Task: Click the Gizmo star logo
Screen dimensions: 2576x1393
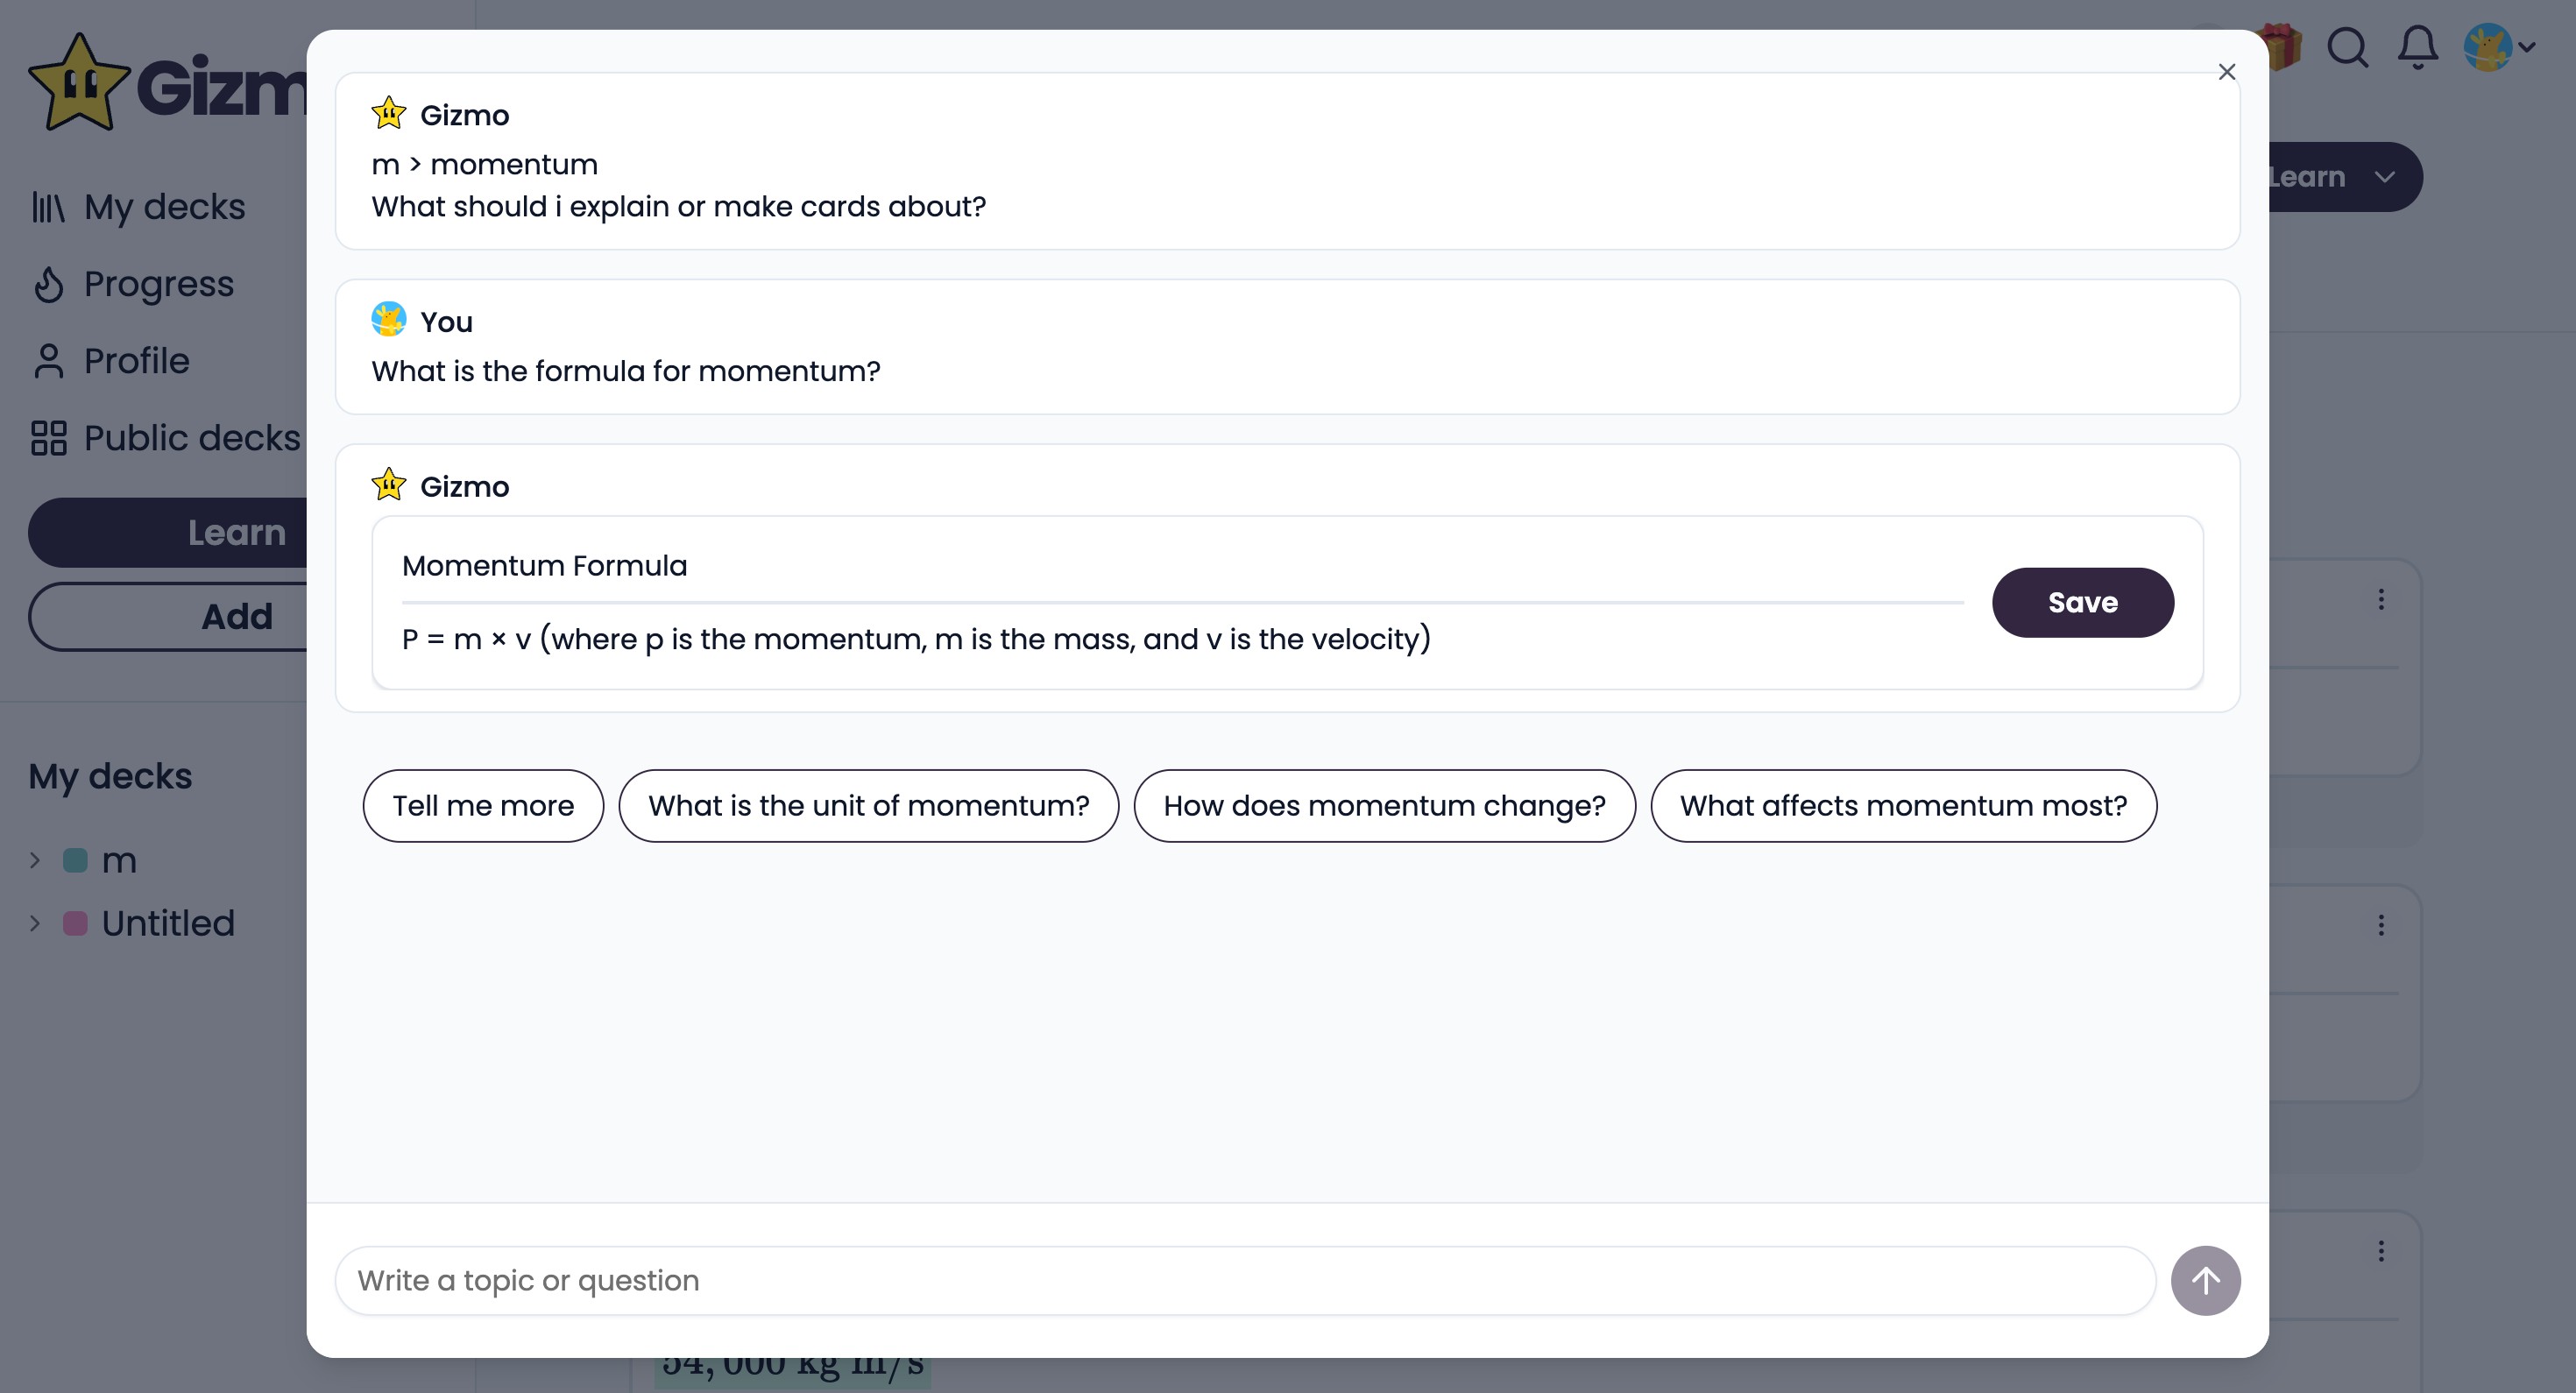Action: point(79,83)
